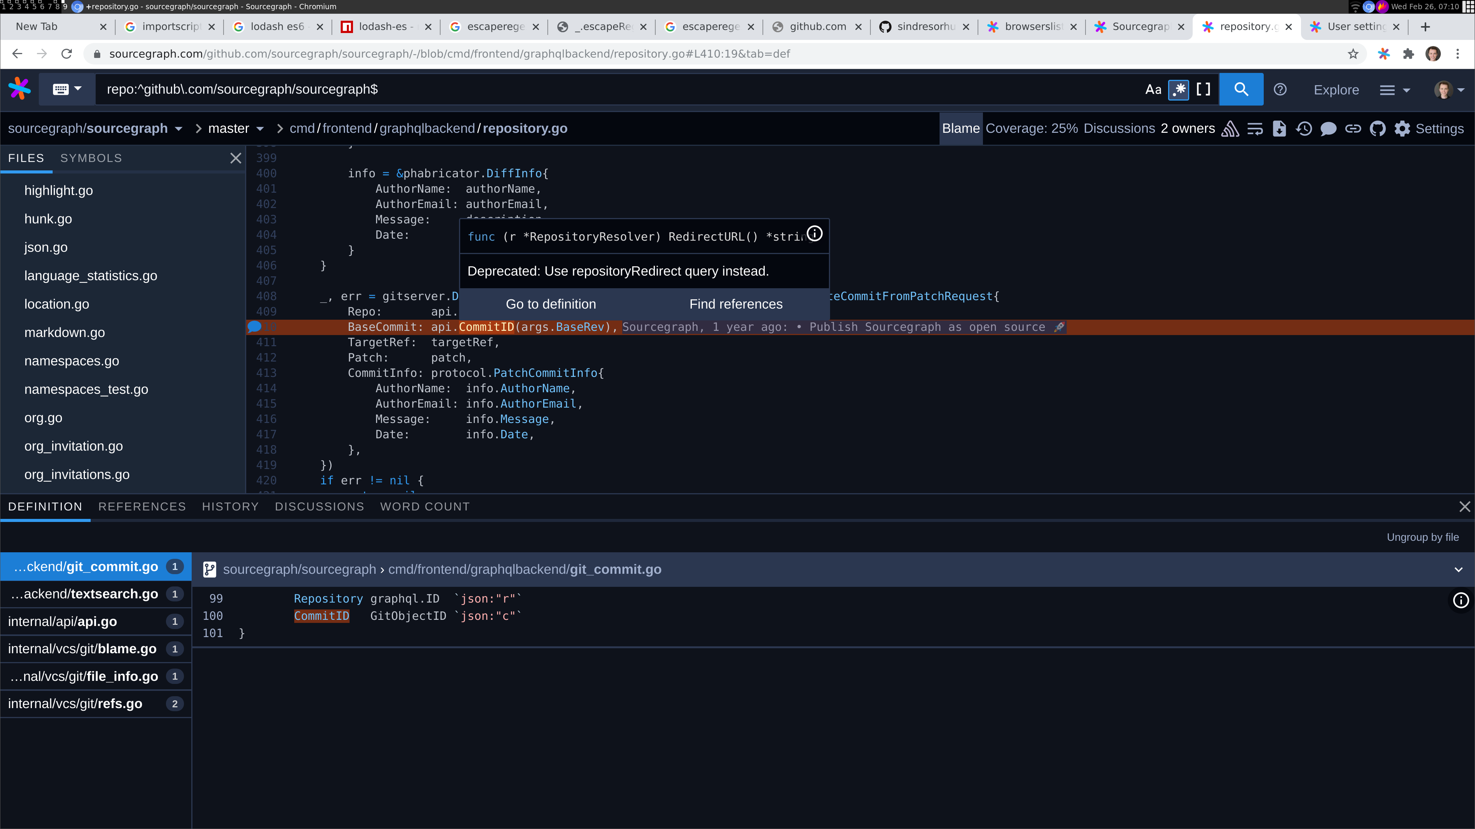
Task: Click the blue search magnifier button
Action: click(1241, 89)
